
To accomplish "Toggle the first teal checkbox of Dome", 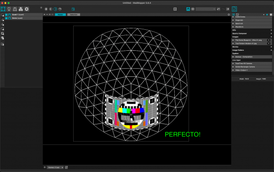I will pos(6,18).
